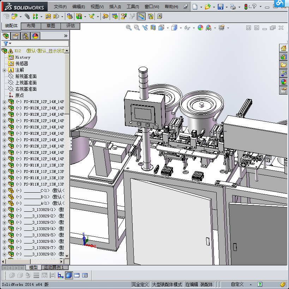Click the Zoom to Fit magnifier icon
This screenshot has width=289, height=289.
click(129, 28)
